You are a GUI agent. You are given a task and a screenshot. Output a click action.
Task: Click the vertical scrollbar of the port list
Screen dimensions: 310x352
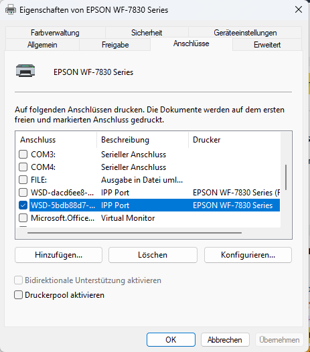pyautogui.click(x=286, y=177)
